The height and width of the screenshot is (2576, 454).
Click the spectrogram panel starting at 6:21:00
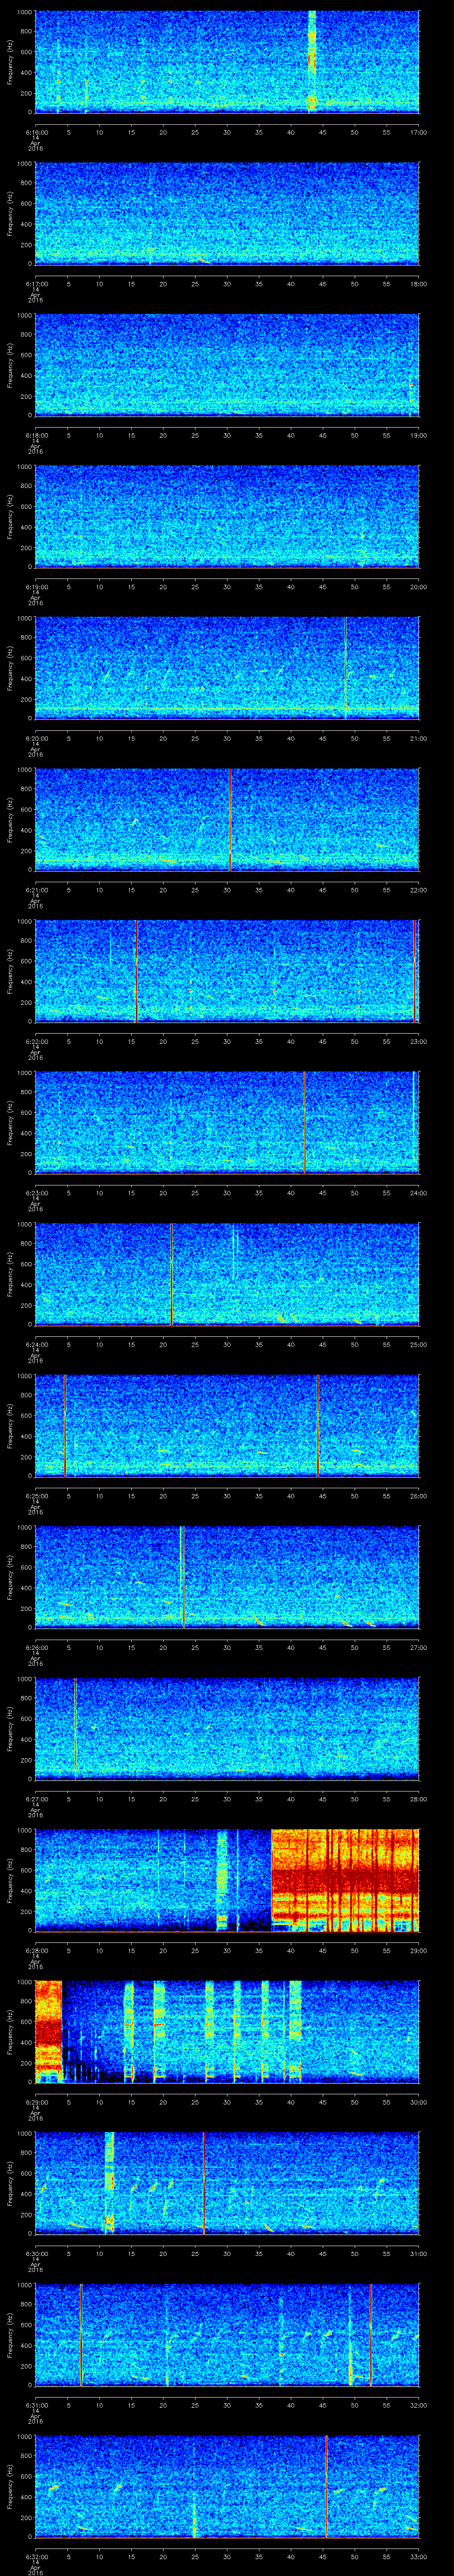coord(227,819)
